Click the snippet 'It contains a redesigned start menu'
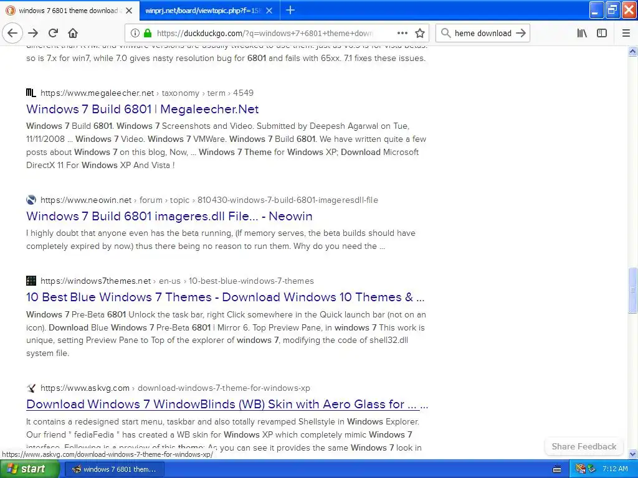This screenshot has width=638, height=478. tap(224, 434)
